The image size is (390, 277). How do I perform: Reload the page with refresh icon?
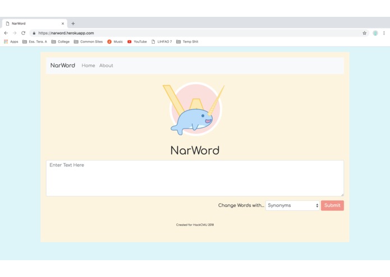click(23, 33)
